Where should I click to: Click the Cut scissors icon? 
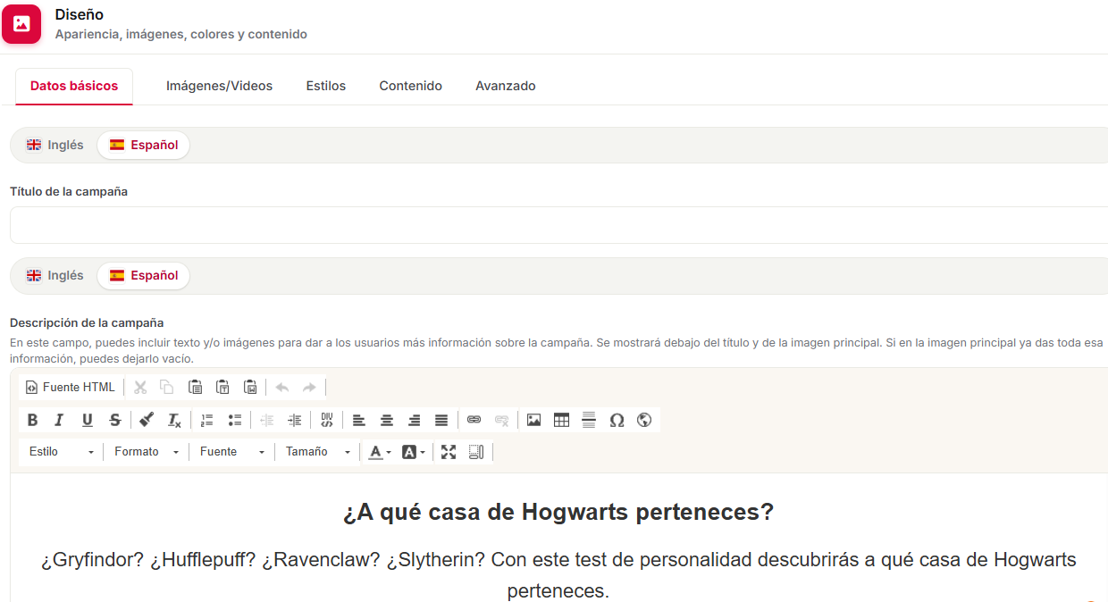point(140,387)
